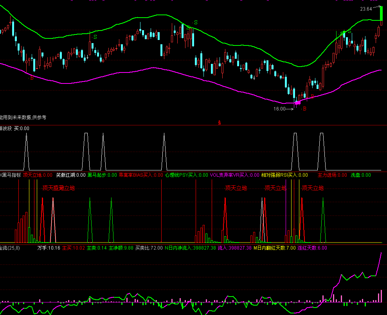387x315 pixels.
Task: Click the green S signal above left candles
Action: [x=95, y=37]
